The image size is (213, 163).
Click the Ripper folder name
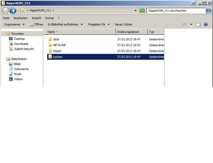57,51
